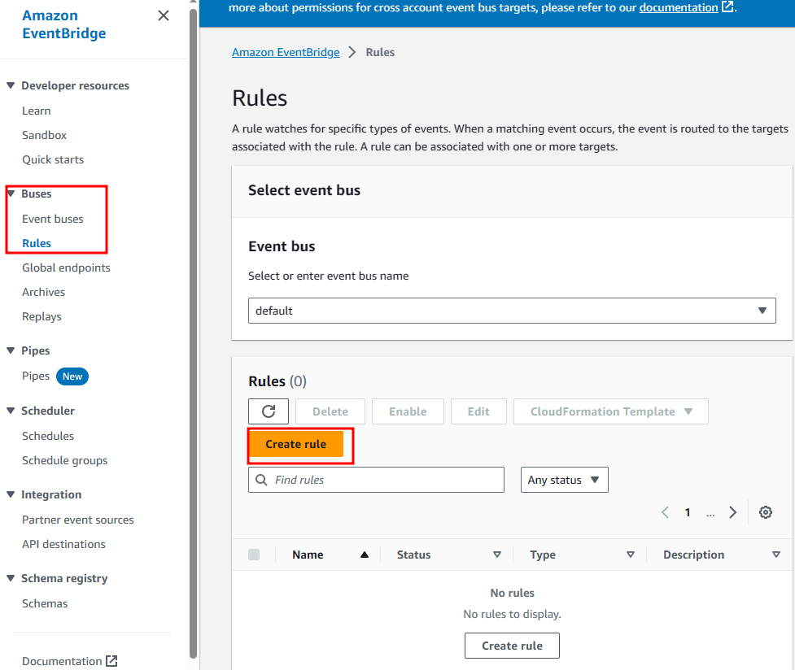
Task: Select Rules in the sidebar
Action: click(x=37, y=243)
